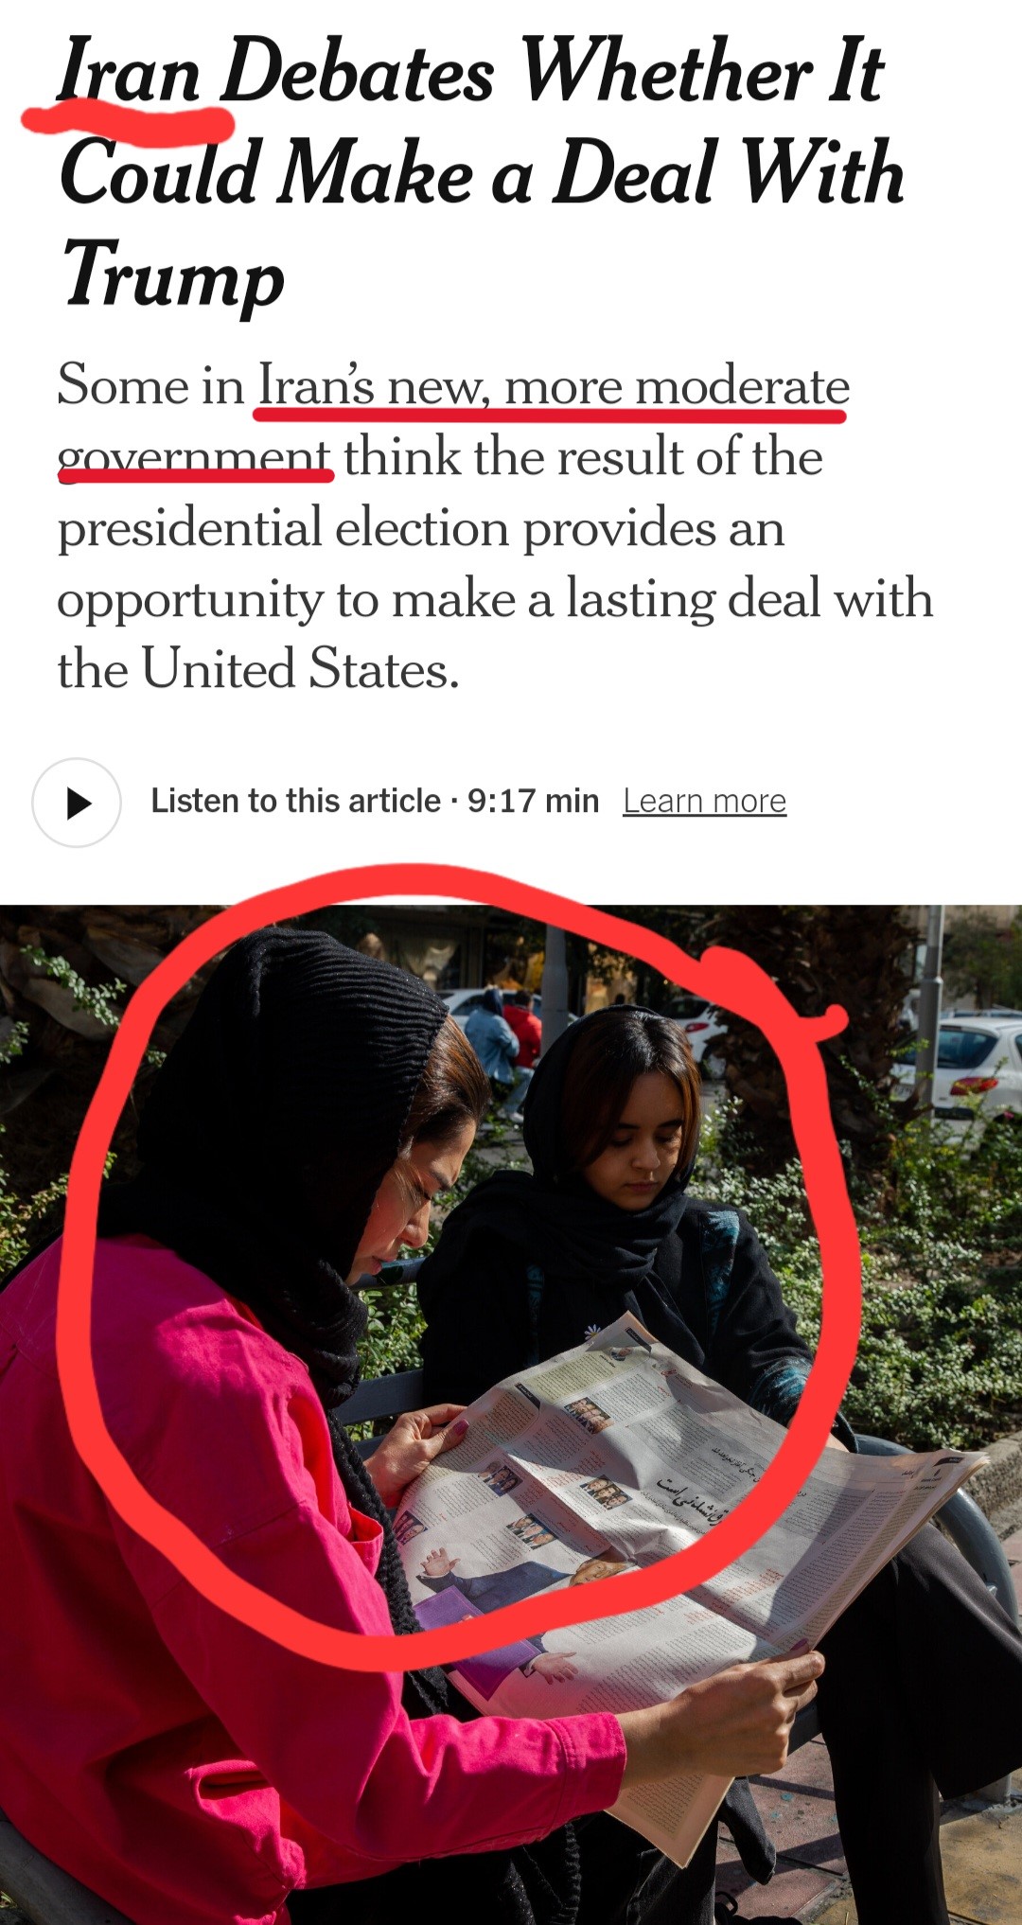Click 'Could Make a Deal With' headline line
This screenshot has width=1022, height=1925.
[482, 172]
